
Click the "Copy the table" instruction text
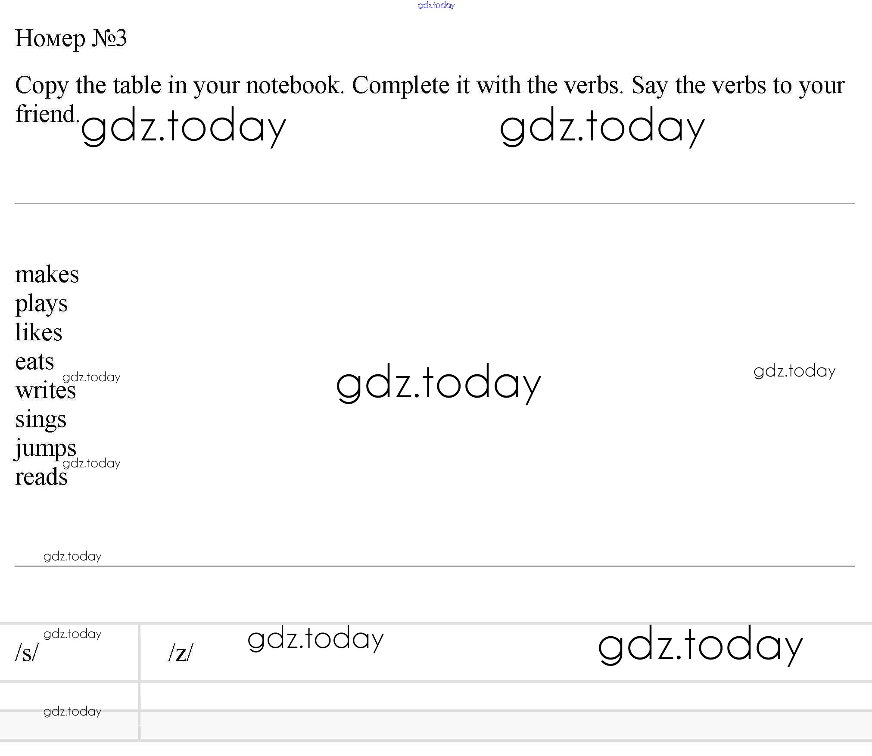tap(430, 99)
